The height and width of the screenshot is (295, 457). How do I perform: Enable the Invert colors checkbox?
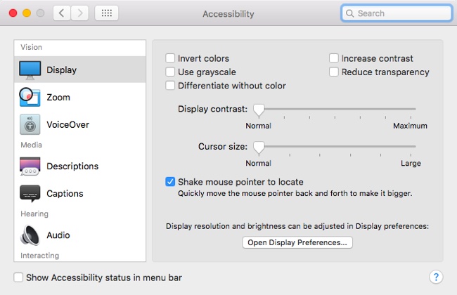pos(170,58)
